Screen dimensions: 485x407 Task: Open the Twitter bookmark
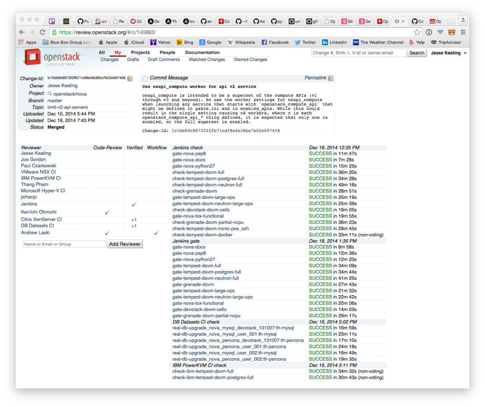pos(305,43)
